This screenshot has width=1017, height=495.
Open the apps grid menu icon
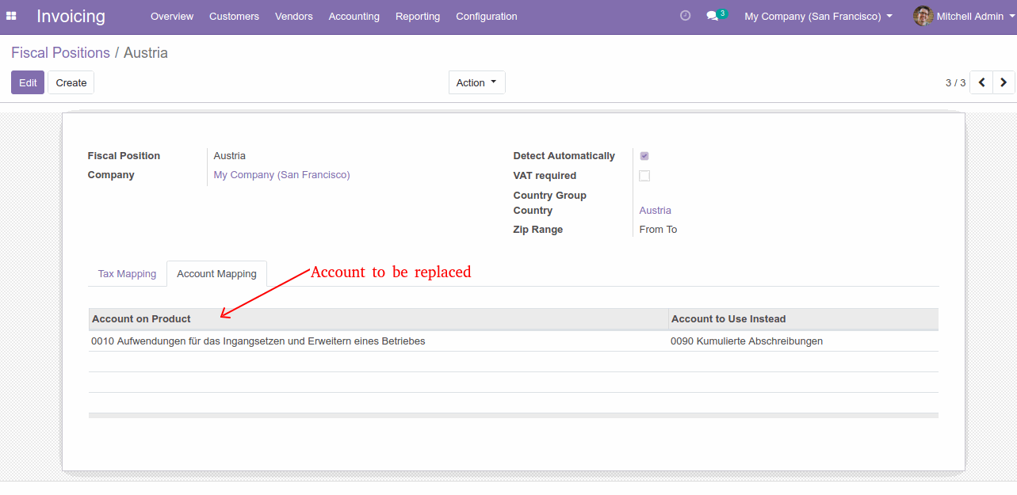pyautogui.click(x=11, y=16)
